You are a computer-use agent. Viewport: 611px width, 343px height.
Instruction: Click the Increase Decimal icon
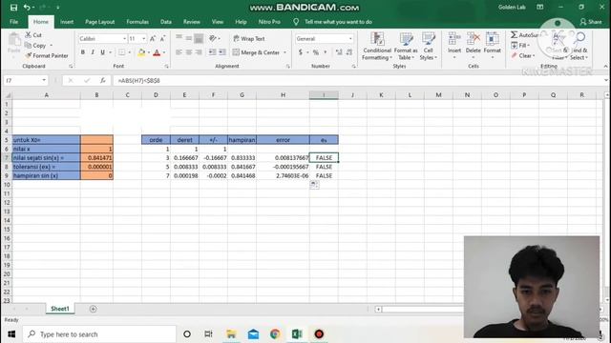pos(339,52)
